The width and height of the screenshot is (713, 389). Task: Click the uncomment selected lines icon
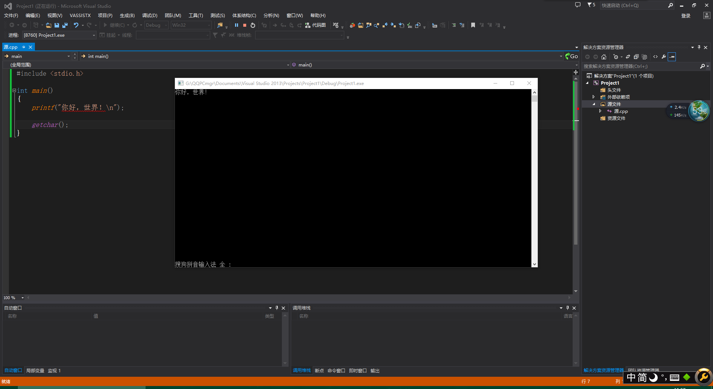pos(462,25)
